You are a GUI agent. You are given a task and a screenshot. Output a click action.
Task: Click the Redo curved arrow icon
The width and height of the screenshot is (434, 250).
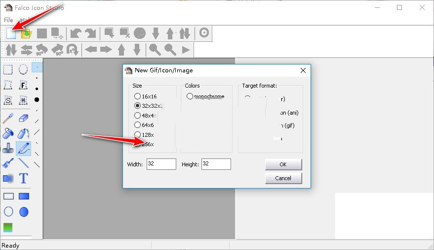pos(90,33)
